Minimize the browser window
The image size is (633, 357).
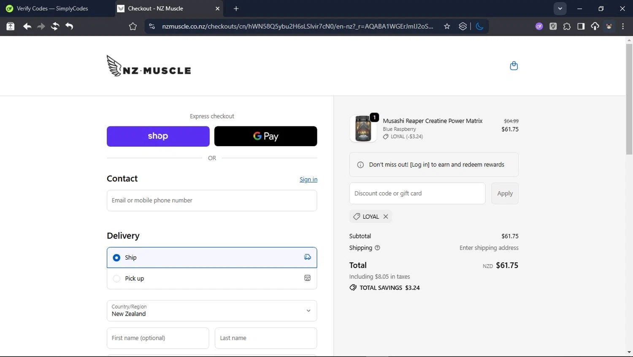pyautogui.click(x=579, y=8)
